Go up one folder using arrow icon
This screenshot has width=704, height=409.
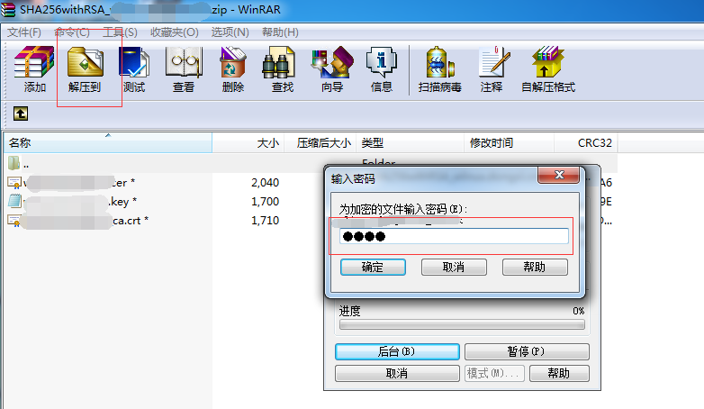[21, 114]
